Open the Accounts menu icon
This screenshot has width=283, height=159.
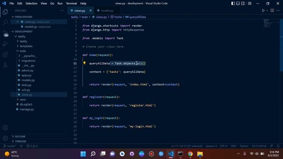click(x=5, y=128)
